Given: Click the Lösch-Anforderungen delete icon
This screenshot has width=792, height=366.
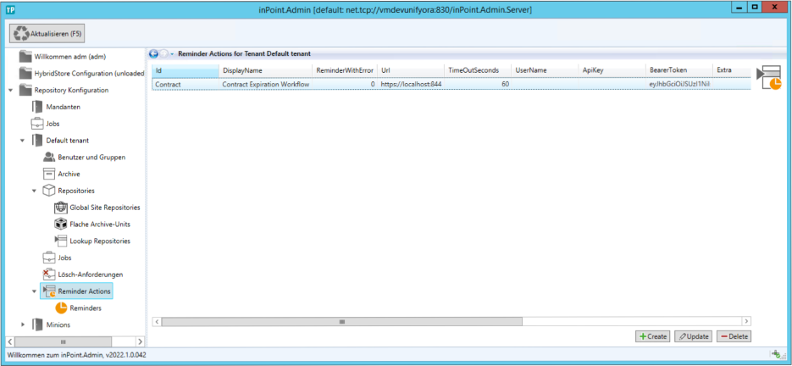Looking at the screenshot, I should (49, 274).
